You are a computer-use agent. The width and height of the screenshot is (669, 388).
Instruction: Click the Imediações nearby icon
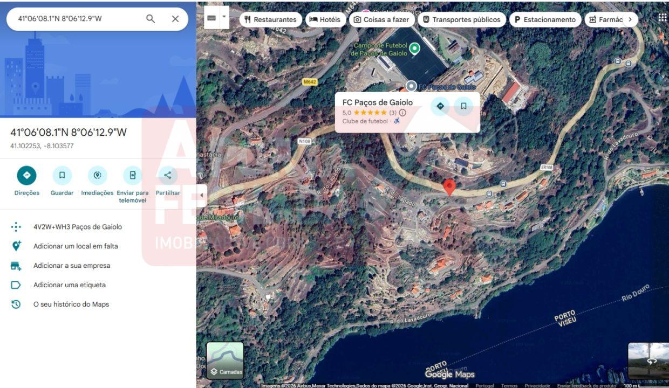(x=98, y=175)
